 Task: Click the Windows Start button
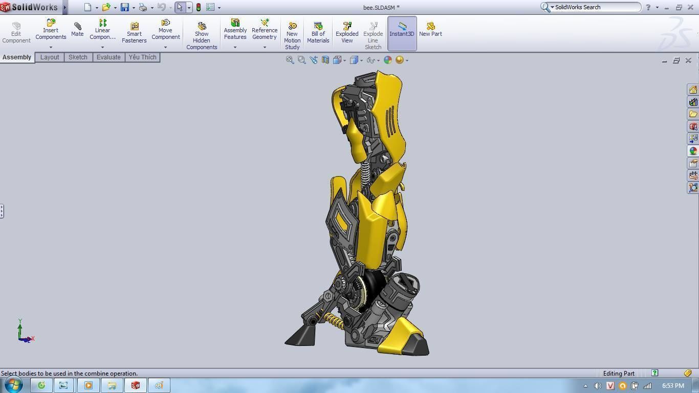[x=13, y=385]
